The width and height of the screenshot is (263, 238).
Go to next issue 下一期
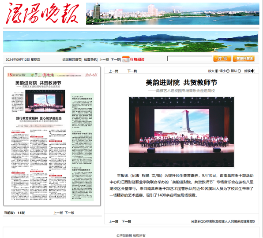pyautogui.click(x=116, y=60)
